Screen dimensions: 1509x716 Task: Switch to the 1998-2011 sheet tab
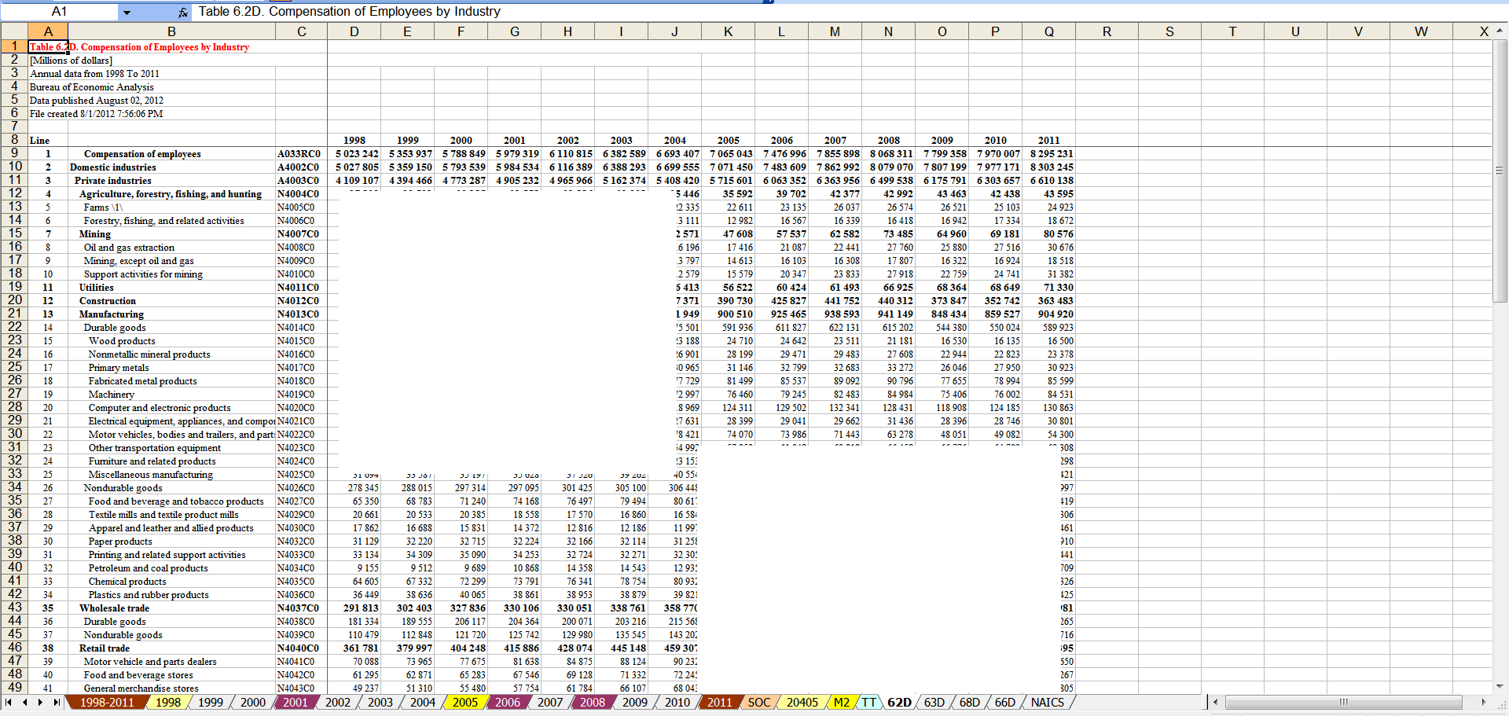point(107,702)
